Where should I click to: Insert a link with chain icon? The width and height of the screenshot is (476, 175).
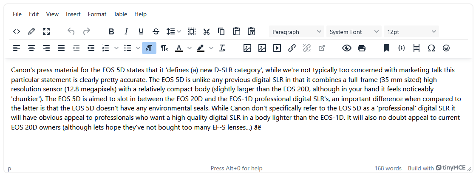(x=292, y=48)
